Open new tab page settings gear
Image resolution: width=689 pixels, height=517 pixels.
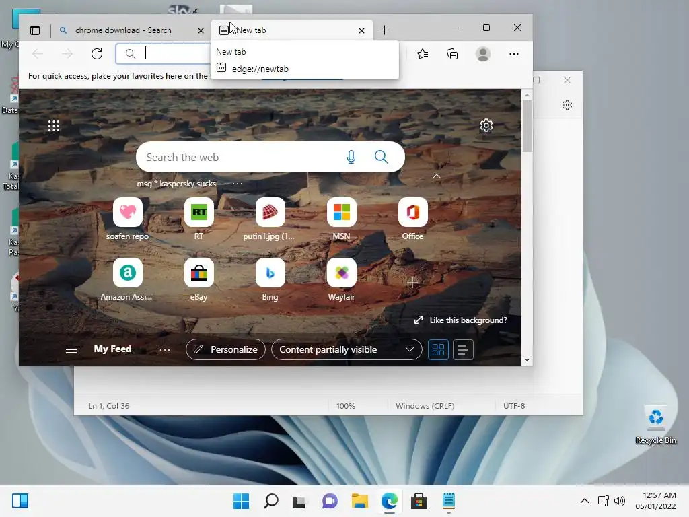click(486, 125)
